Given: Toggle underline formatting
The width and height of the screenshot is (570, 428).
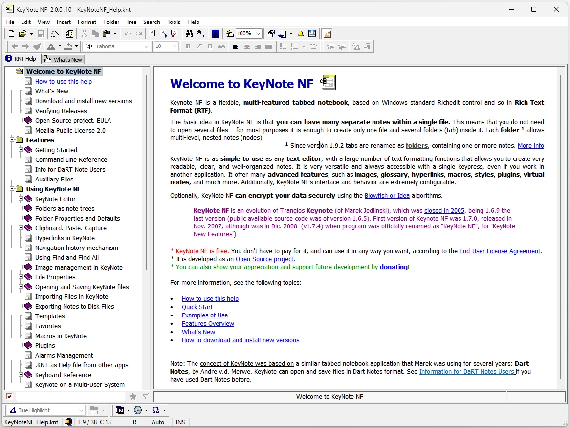Looking at the screenshot, I should pos(210,46).
